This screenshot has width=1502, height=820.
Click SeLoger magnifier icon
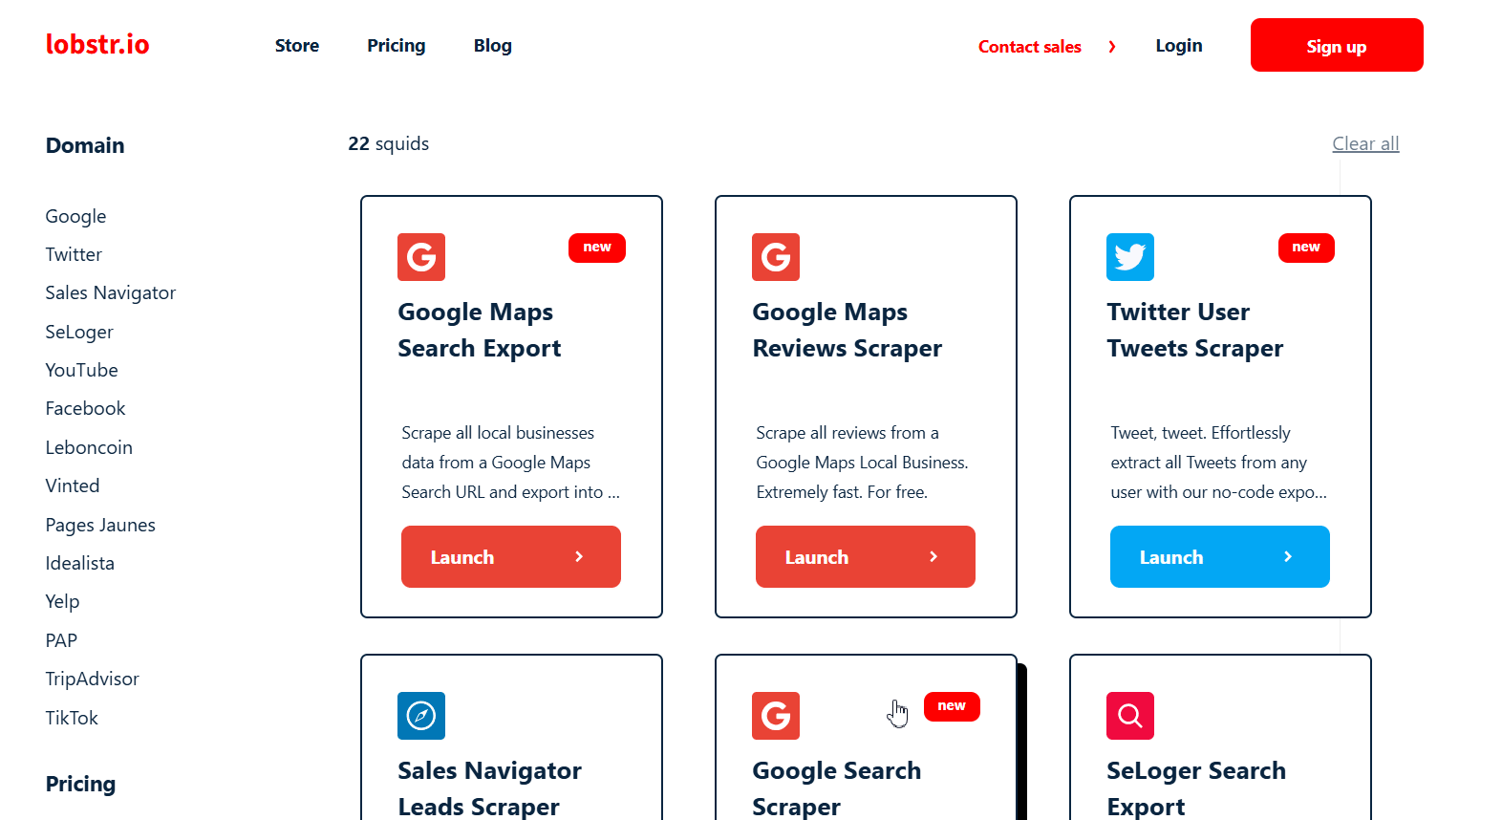(1130, 716)
